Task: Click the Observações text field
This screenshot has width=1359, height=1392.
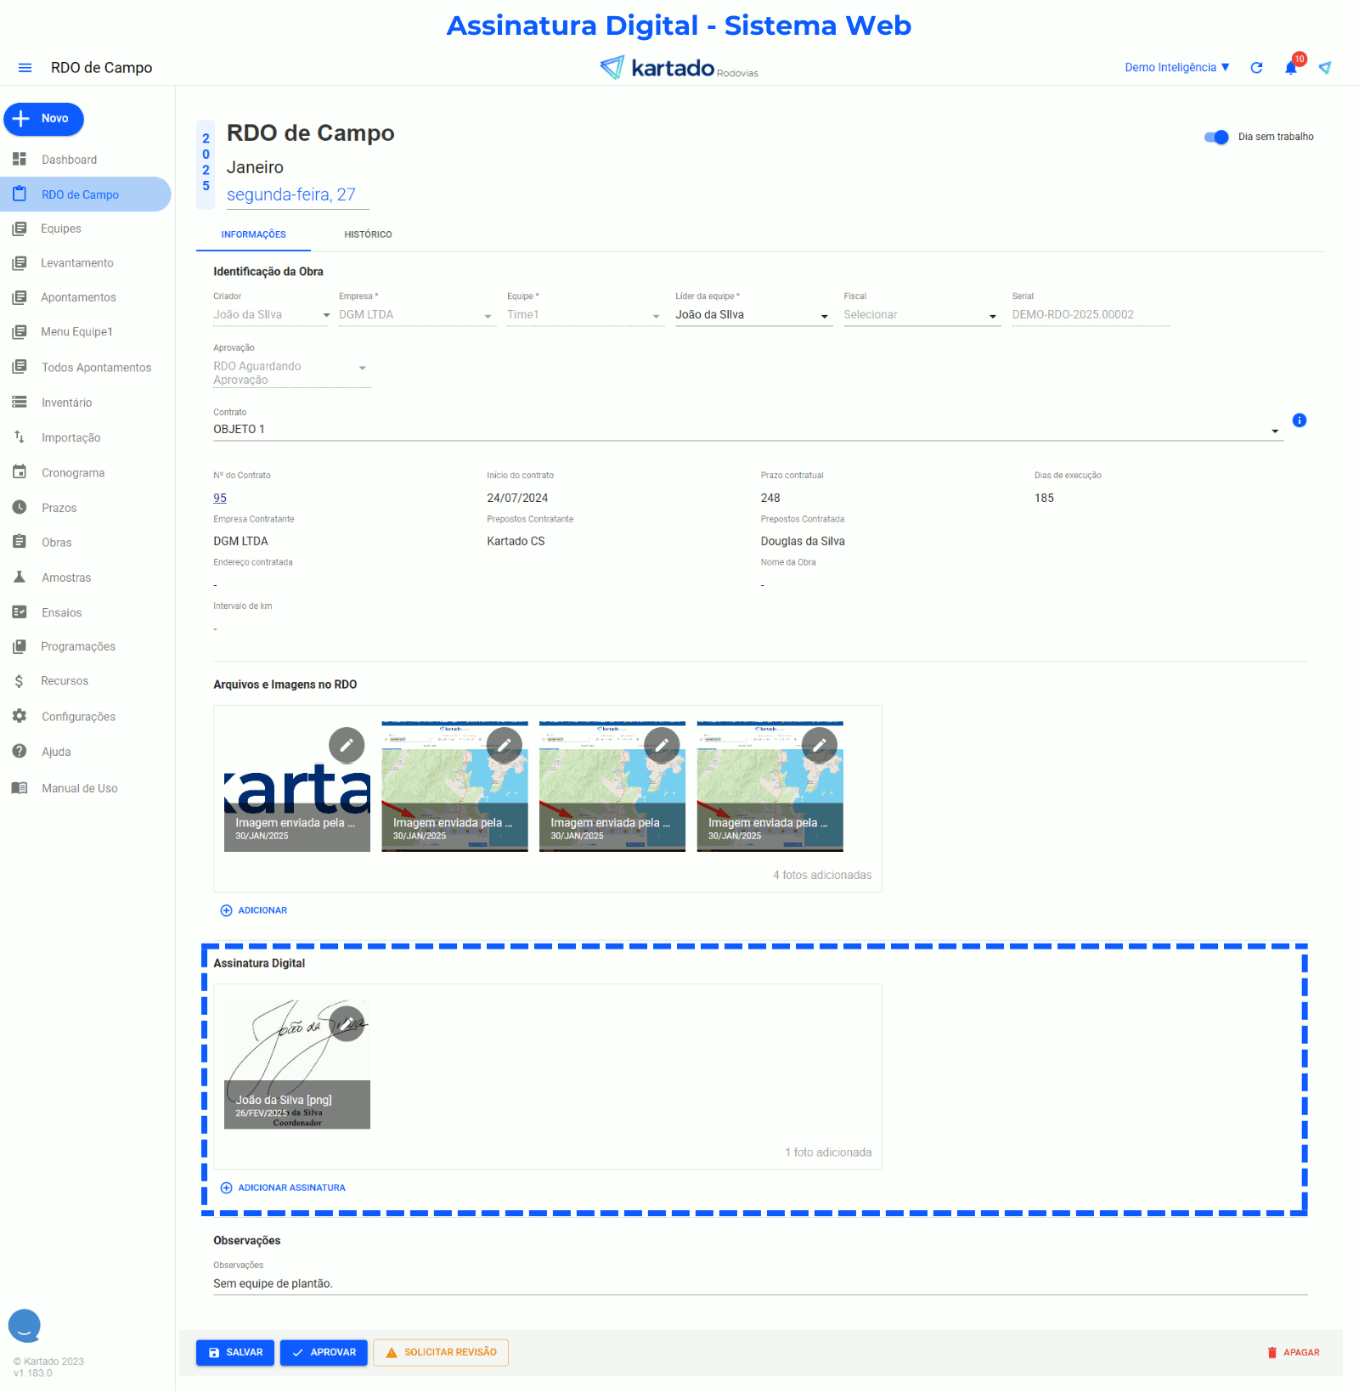Action: [x=759, y=1283]
